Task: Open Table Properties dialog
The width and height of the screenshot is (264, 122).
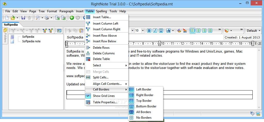Action: (x=107, y=102)
